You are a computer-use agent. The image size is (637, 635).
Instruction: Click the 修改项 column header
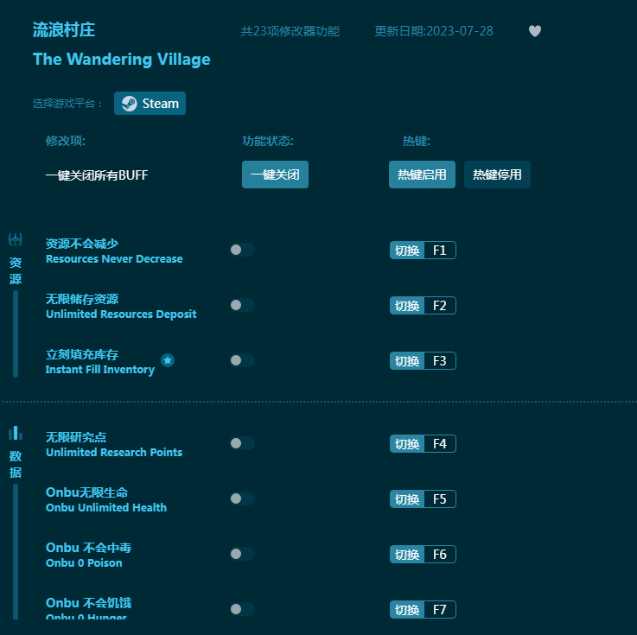pos(66,141)
